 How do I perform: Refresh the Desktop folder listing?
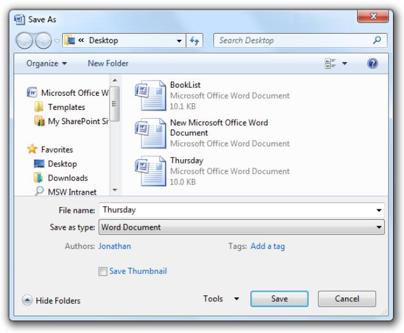point(194,41)
